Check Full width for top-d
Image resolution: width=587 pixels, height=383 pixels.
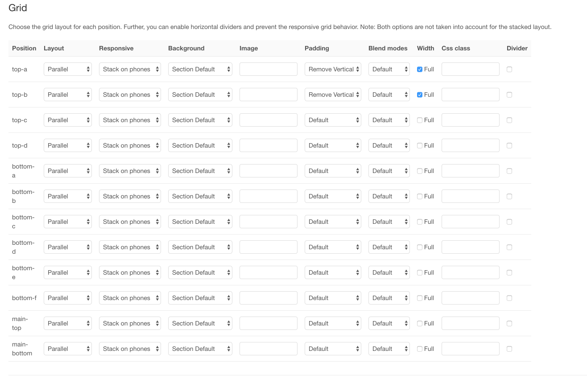(x=420, y=145)
